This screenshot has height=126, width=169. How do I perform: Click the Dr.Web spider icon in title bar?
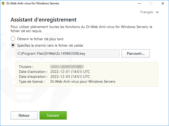[x=3, y=3]
